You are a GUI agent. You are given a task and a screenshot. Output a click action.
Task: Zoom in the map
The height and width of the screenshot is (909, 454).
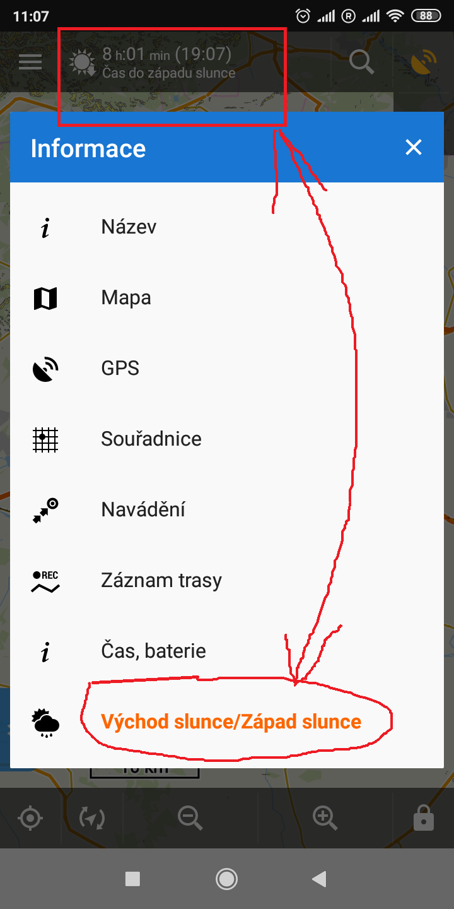(x=325, y=819)
